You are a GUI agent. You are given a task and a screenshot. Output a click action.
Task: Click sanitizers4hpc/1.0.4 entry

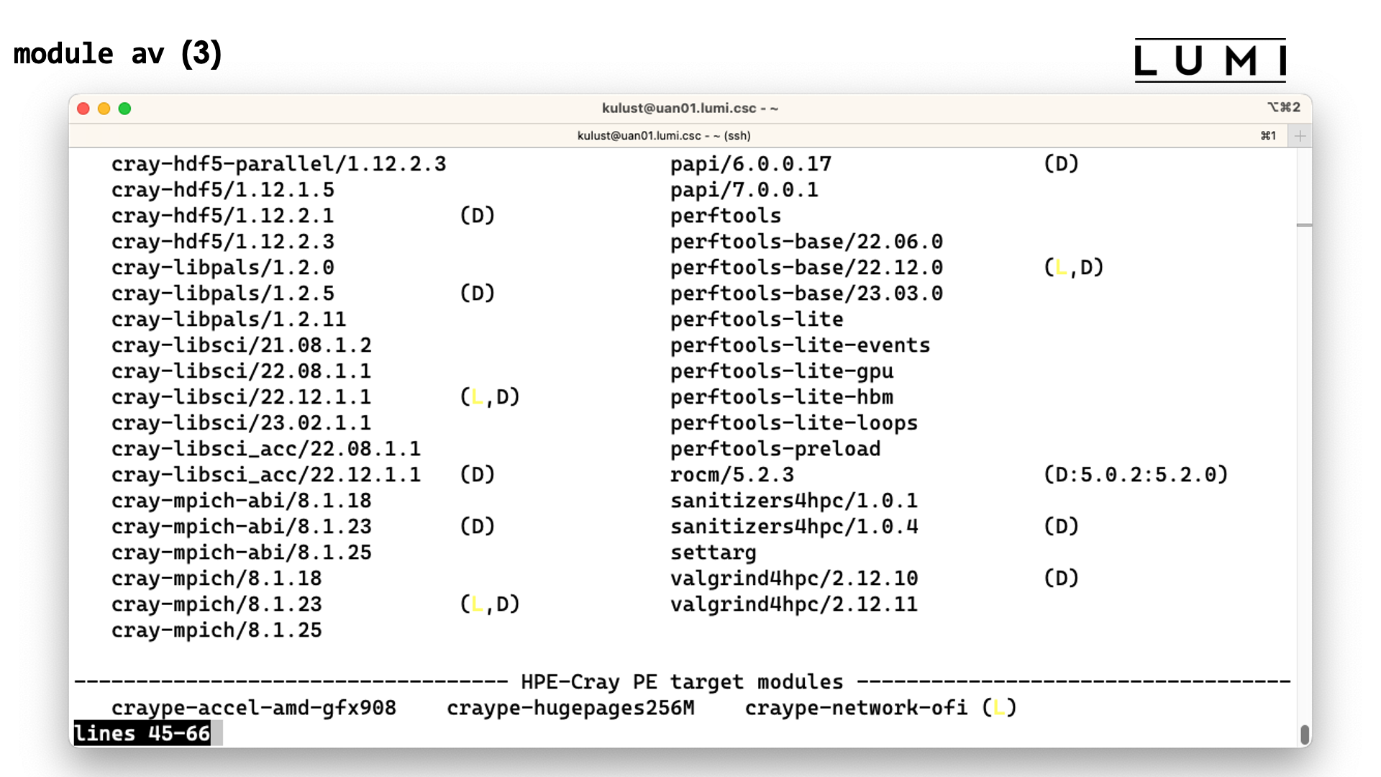(794, 527)
